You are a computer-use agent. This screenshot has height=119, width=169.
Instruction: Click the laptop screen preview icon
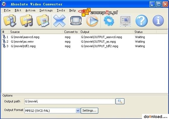tap(76, 21)
